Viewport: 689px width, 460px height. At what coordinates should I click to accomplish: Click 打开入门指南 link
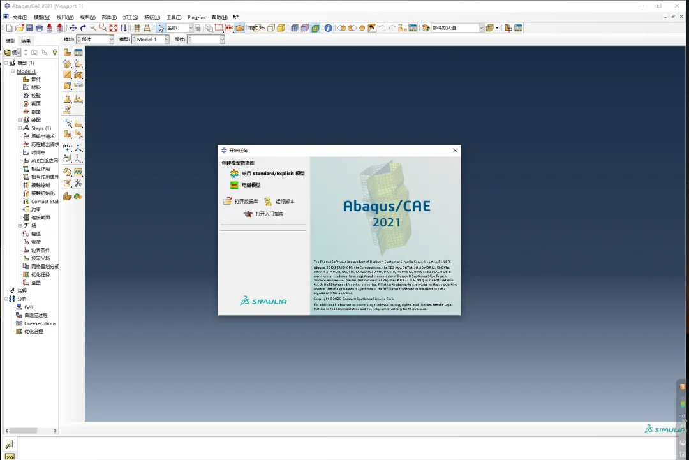tap(269, 214)
